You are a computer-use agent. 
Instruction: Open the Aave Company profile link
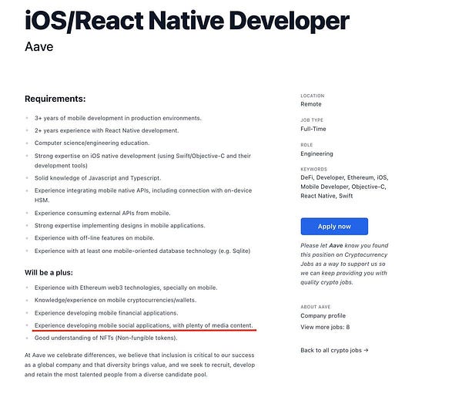coord(323,315)
